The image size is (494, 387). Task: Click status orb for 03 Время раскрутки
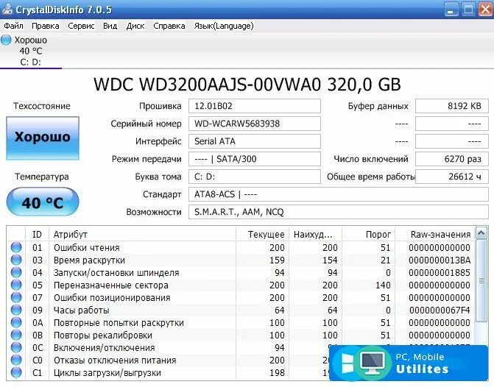(x=16, y=260)
